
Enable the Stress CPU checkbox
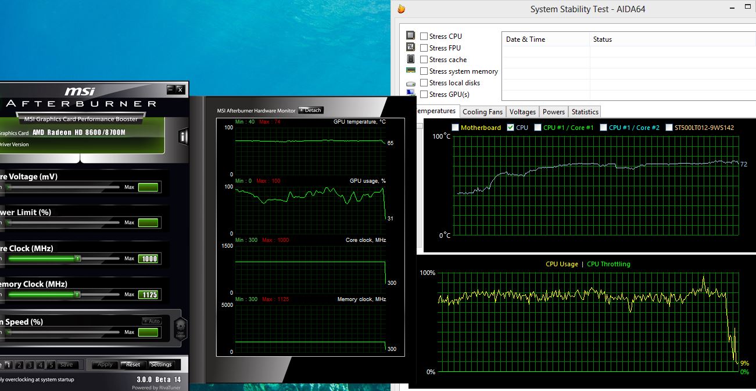coord(424,36)
